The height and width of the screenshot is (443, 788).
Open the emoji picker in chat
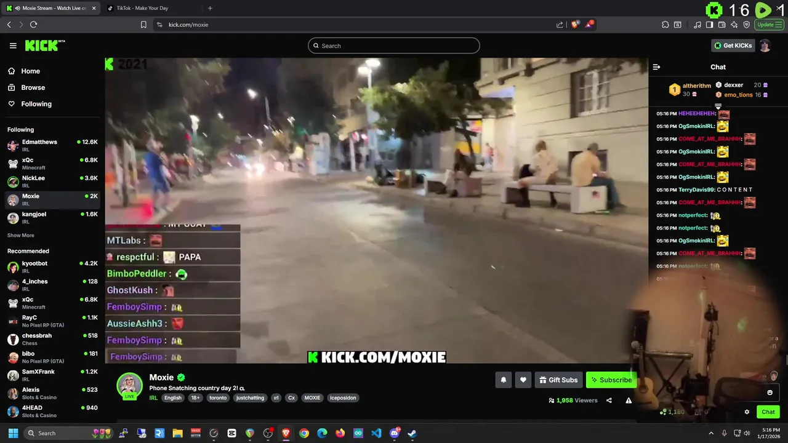[770, 393]
